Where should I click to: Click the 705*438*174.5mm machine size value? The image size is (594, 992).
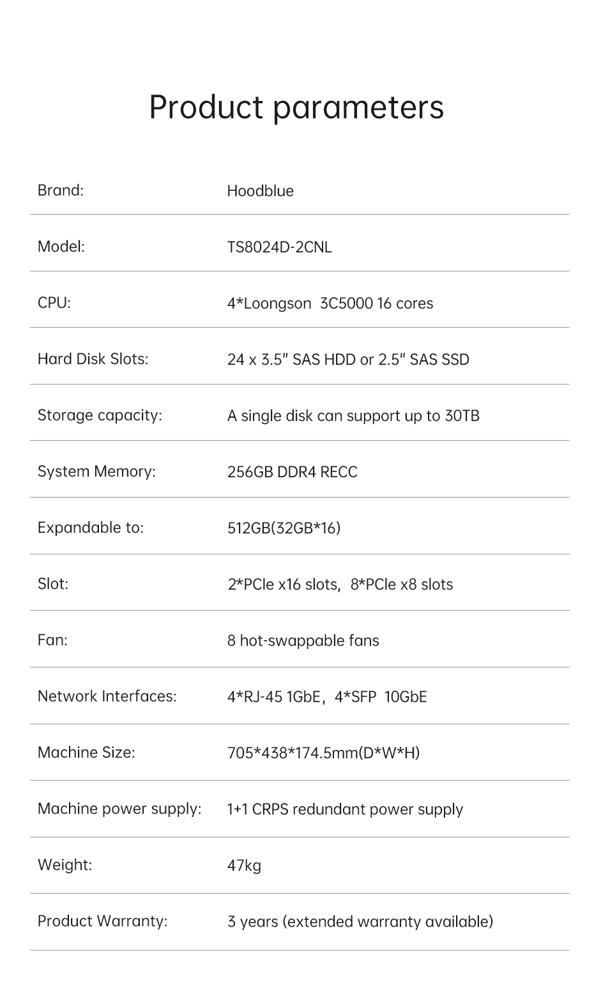[323, 753]
